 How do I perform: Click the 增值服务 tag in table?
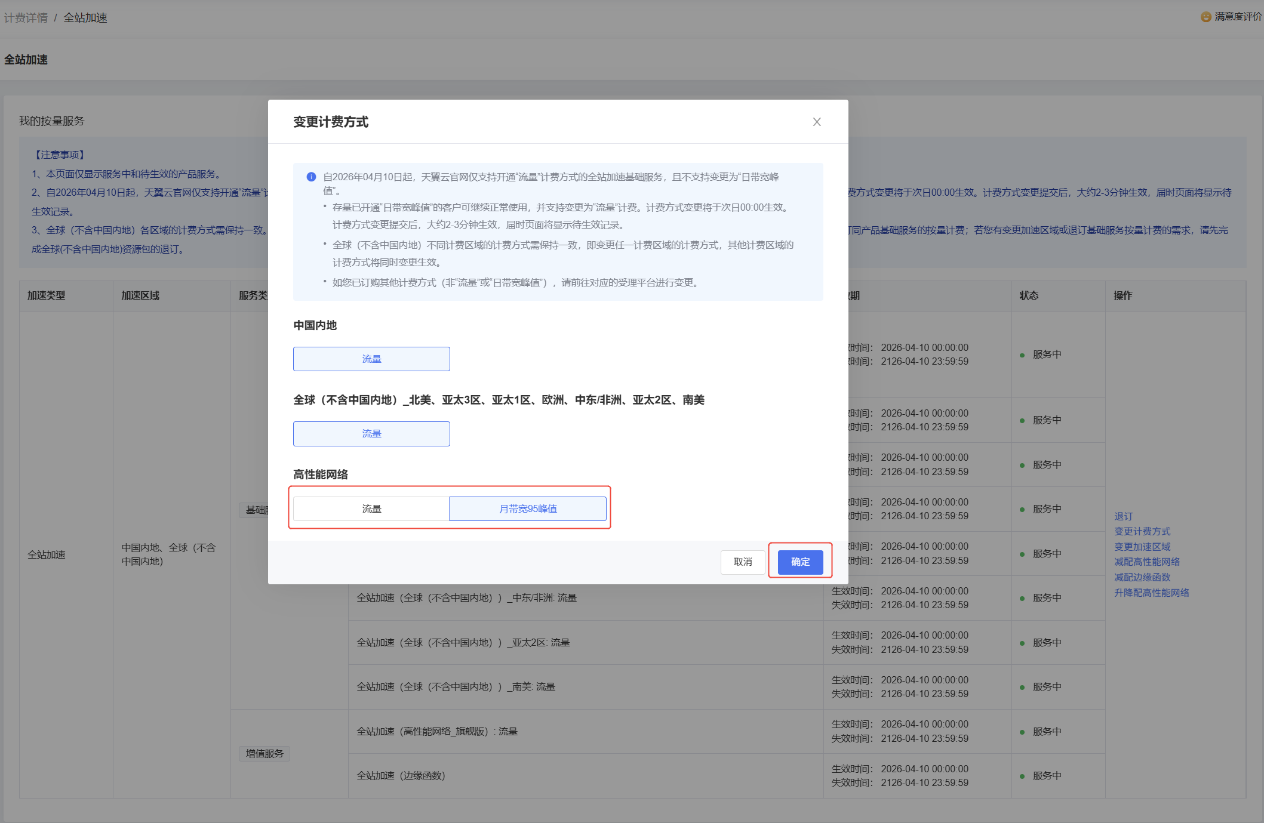[265, 753]
